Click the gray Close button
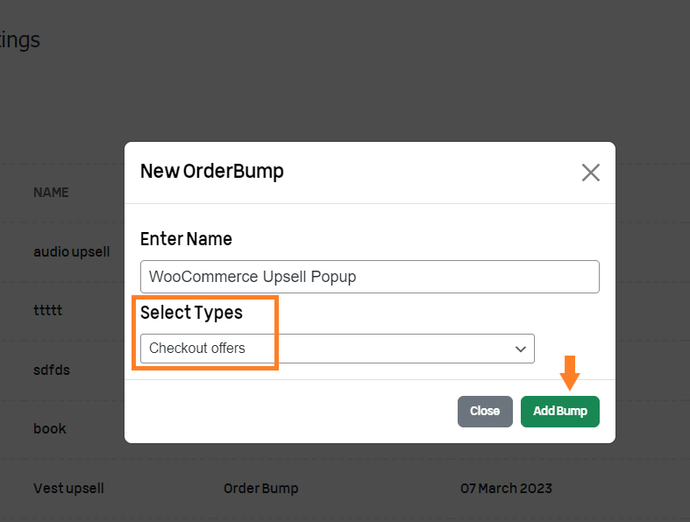This screenshot has height=522, width=690. coord(485,411)
